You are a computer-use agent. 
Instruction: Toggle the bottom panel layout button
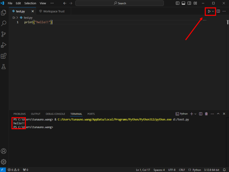183,3
